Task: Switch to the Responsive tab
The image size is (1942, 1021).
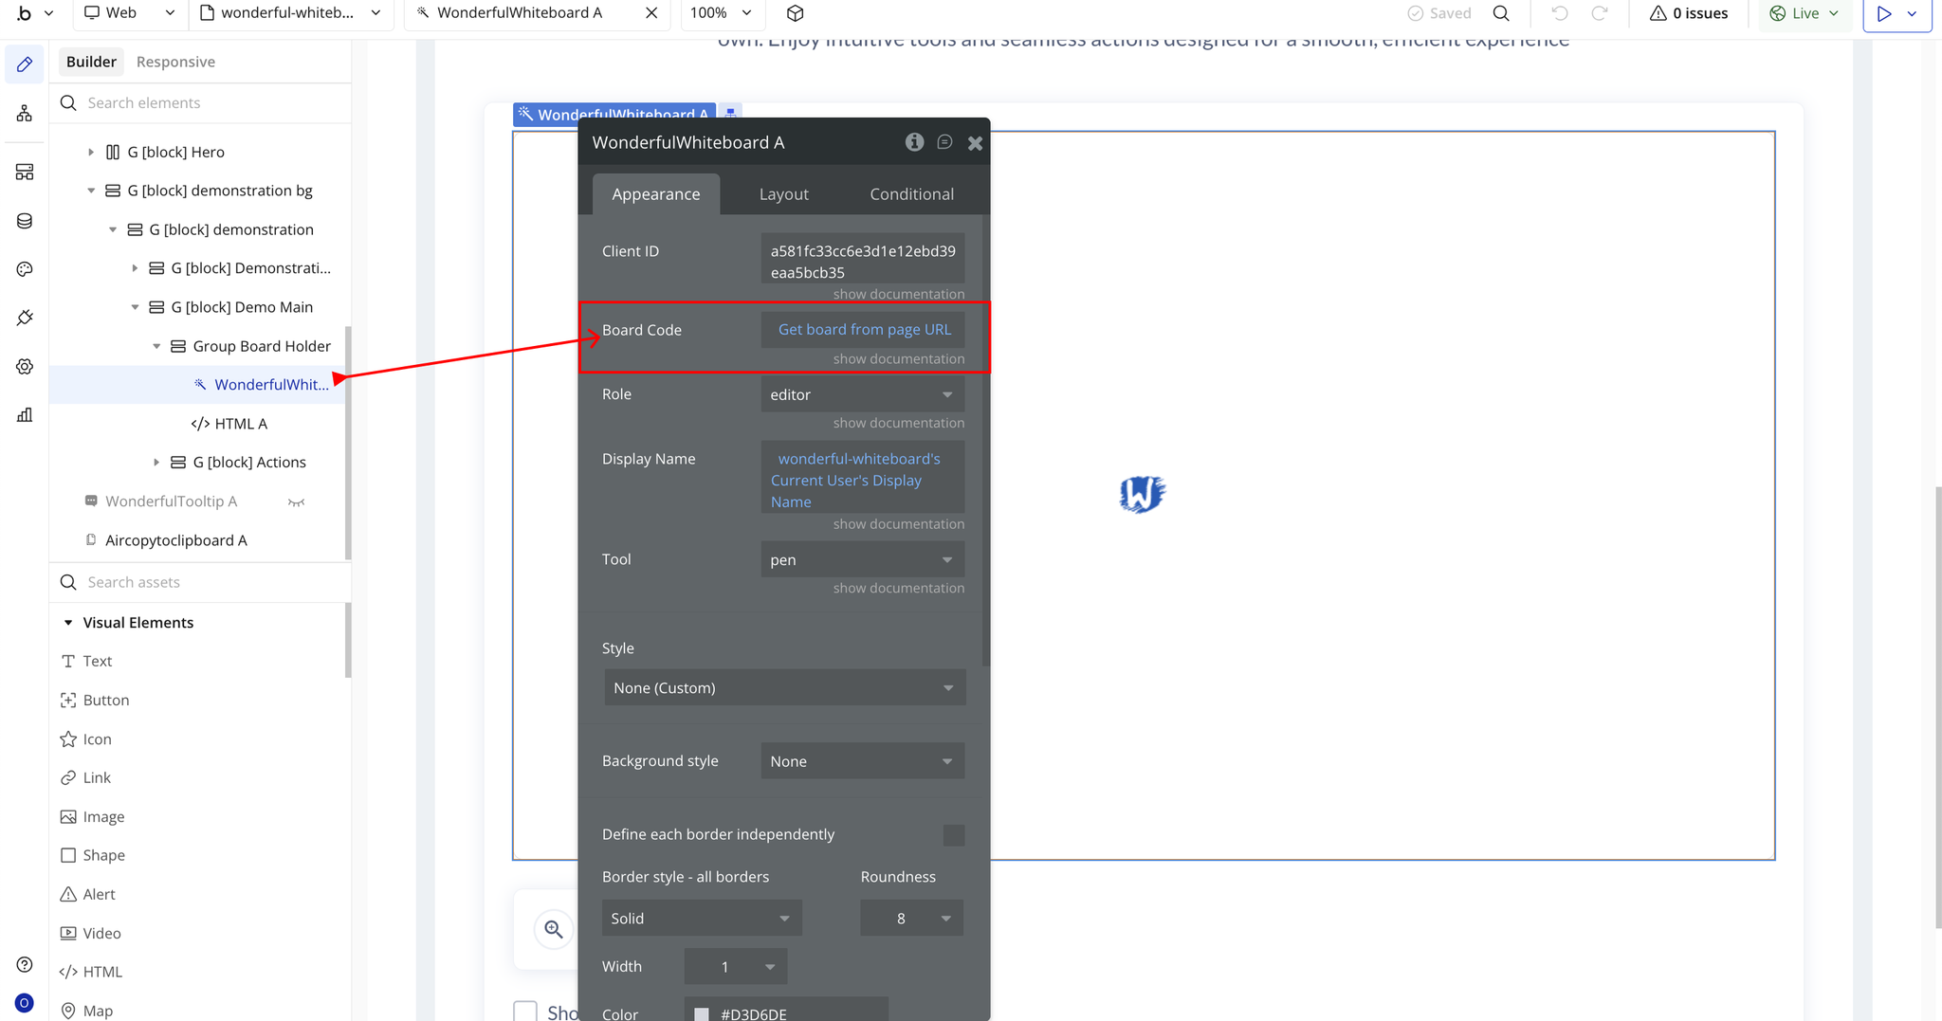Action: (x=175, y=62)
